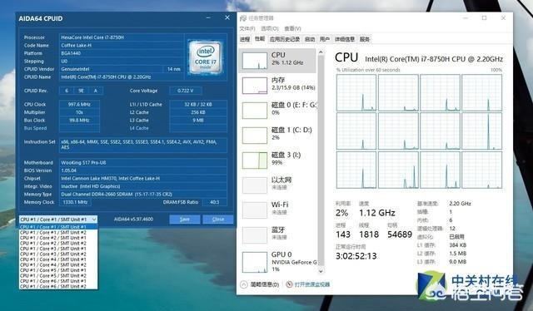
Task: Choose CPU #1 / Core #3 / SMT Unit #1
Action: point(53,249)
